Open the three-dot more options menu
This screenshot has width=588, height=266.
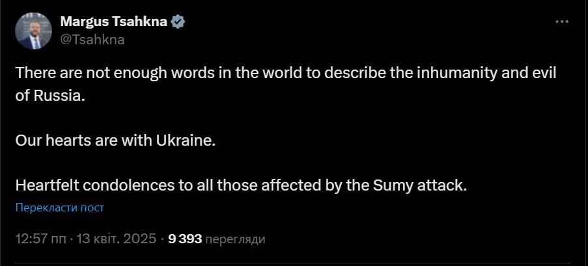click(x=561, y=21)
